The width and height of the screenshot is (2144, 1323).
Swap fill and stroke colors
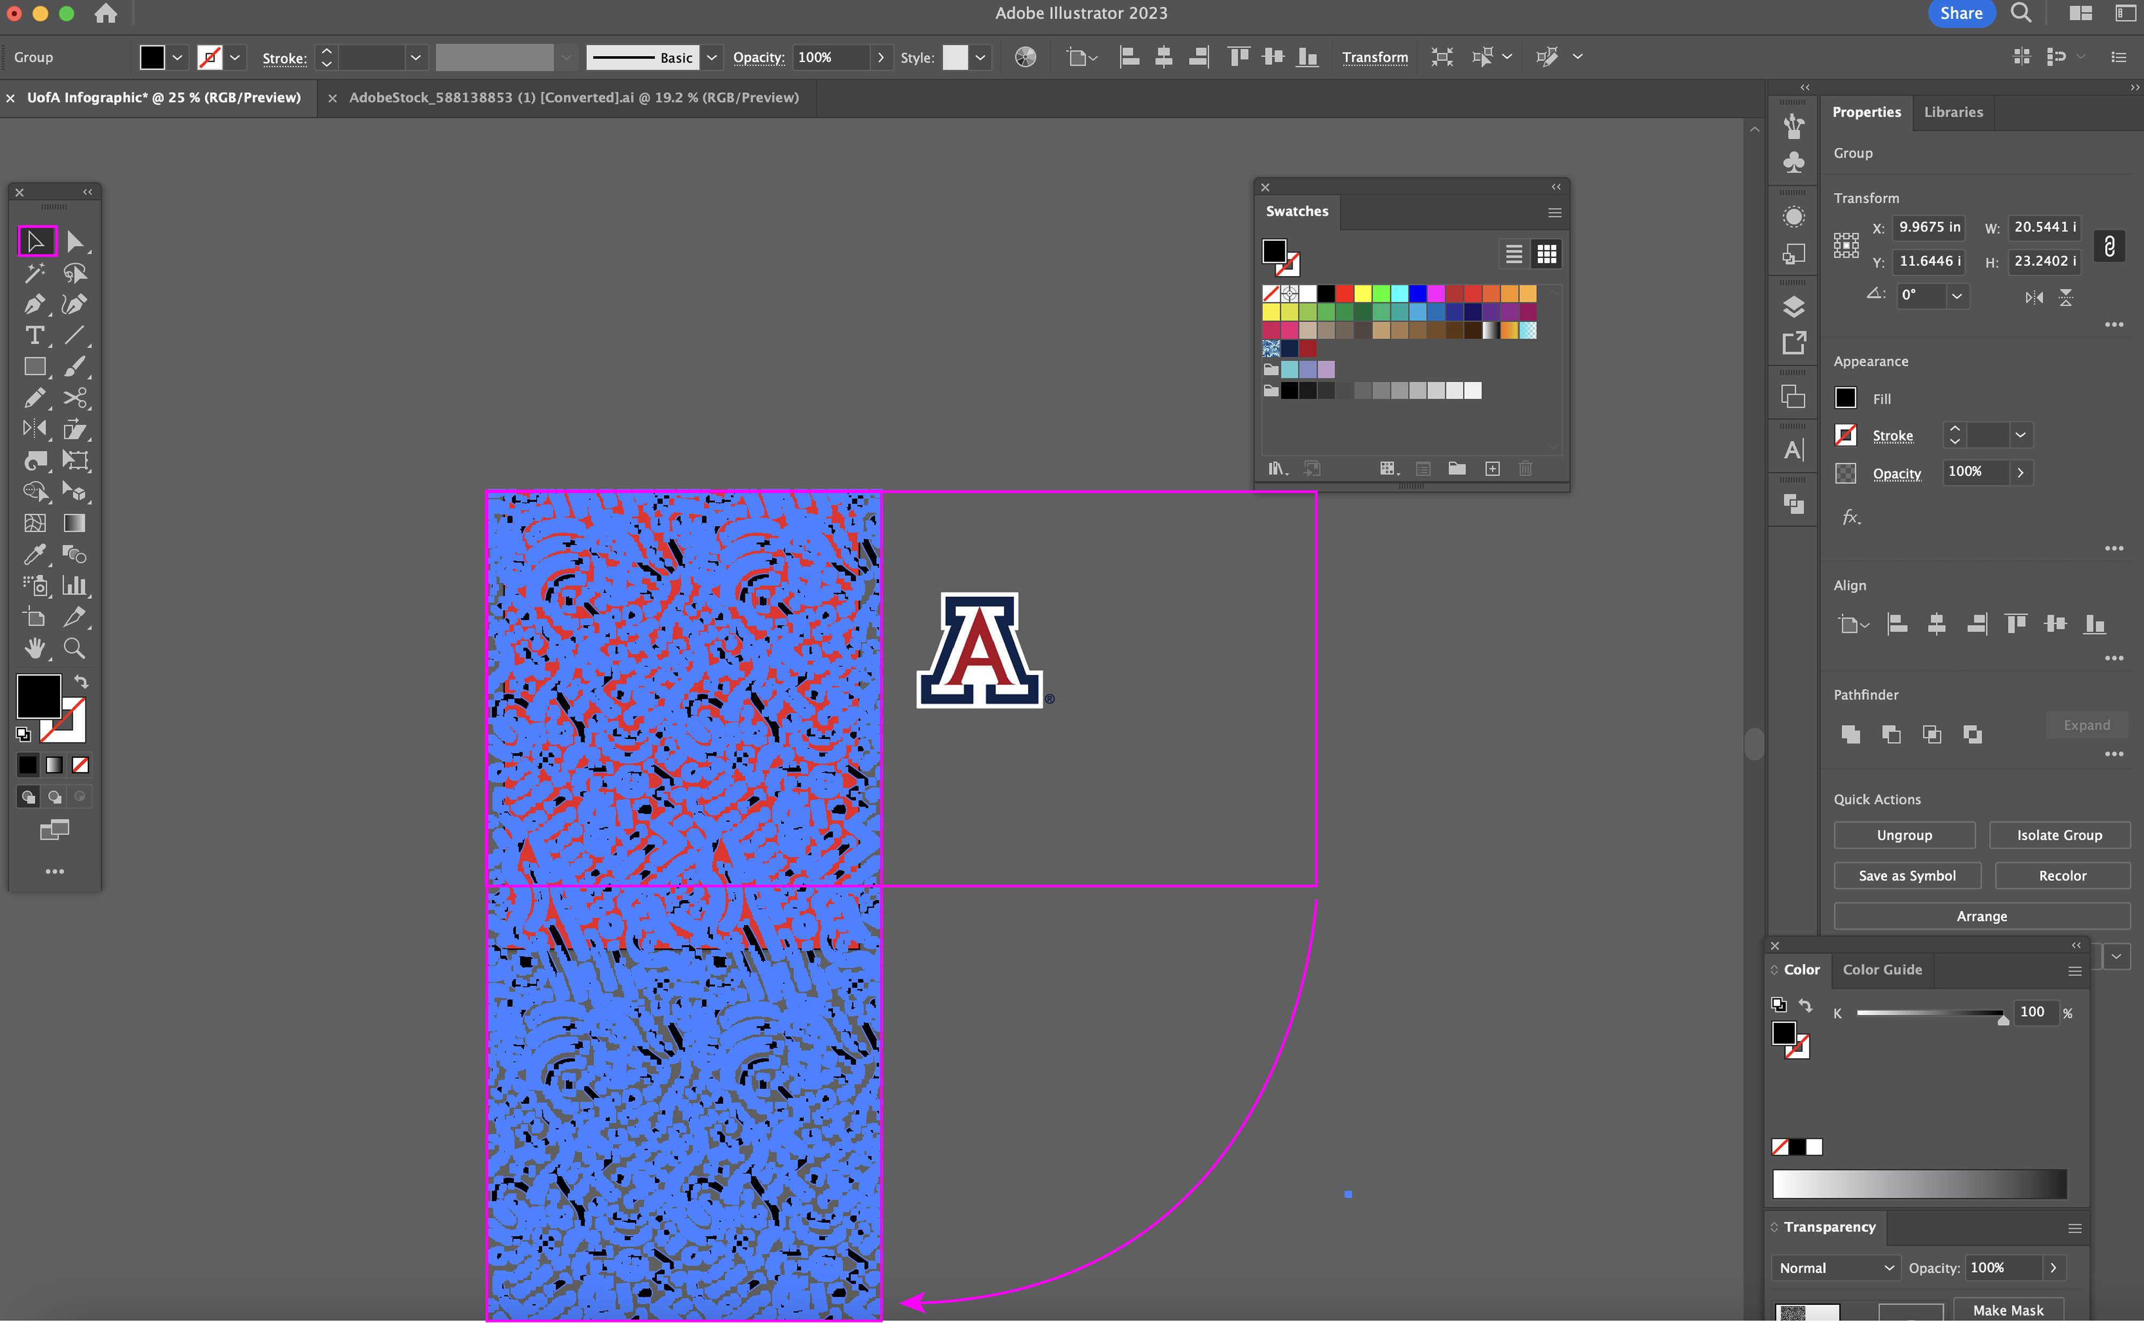81,682
